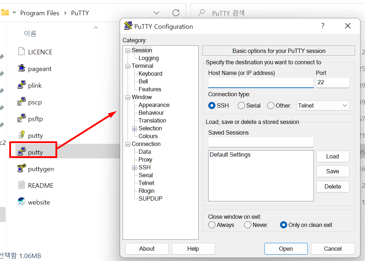Screen dimensions: 365x261
Task: Click the breadcrumb overflow double chevron
Action: coord(15,12)
